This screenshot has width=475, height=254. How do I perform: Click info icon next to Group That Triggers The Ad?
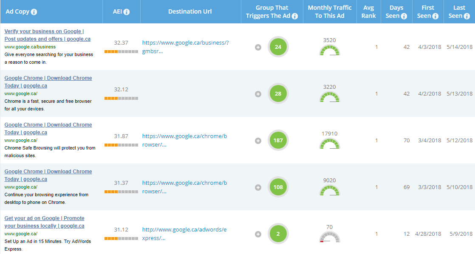tap(295, 16)
